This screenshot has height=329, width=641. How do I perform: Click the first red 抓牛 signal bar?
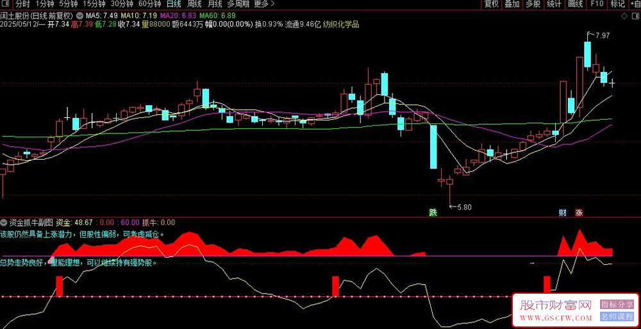click(59, 286)
